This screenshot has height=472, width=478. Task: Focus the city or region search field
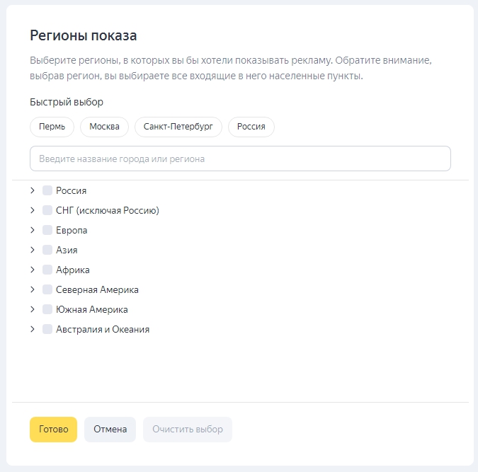240,159
